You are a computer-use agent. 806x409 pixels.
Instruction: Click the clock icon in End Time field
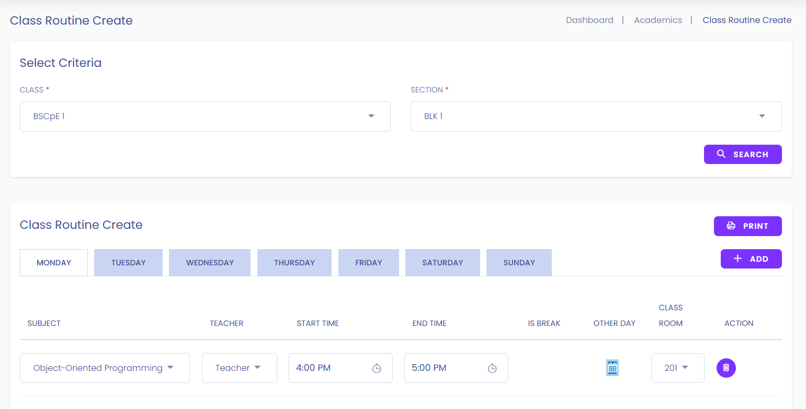tap(492, 368)
